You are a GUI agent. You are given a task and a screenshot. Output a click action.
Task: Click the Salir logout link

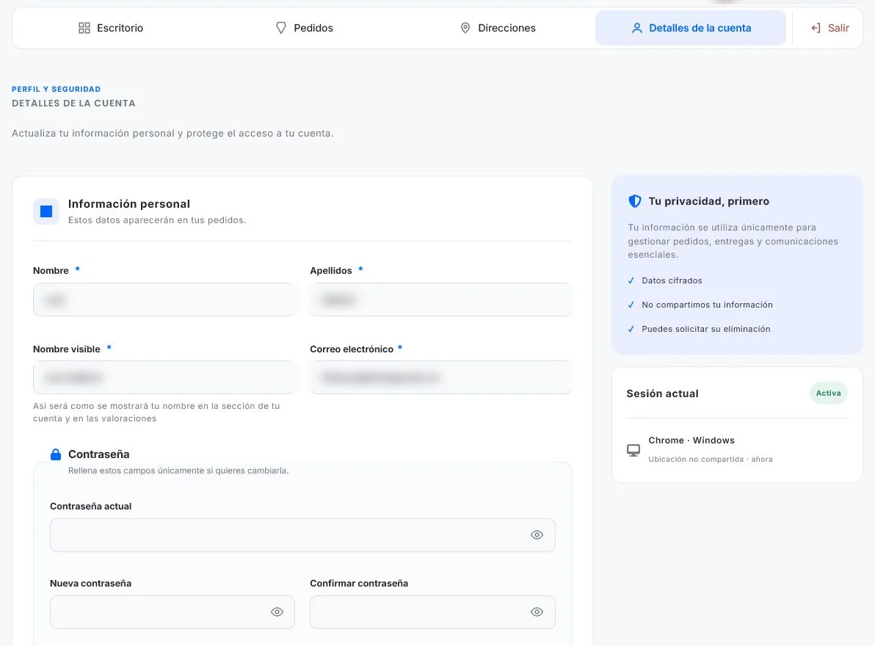coord(829,28)
